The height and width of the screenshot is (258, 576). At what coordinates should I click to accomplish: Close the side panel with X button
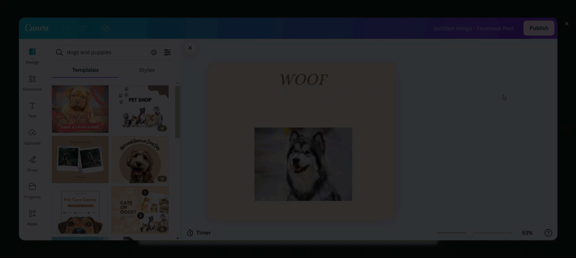click(x=190, y=48)
